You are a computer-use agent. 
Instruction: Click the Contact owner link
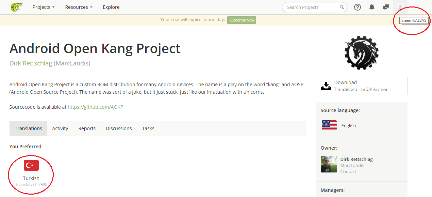coord(348,171)
